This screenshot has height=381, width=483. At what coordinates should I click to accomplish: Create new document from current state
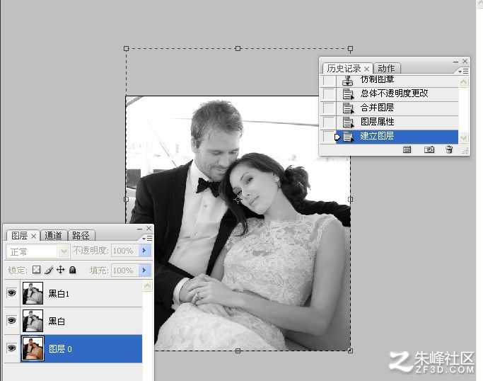(407, 149)
